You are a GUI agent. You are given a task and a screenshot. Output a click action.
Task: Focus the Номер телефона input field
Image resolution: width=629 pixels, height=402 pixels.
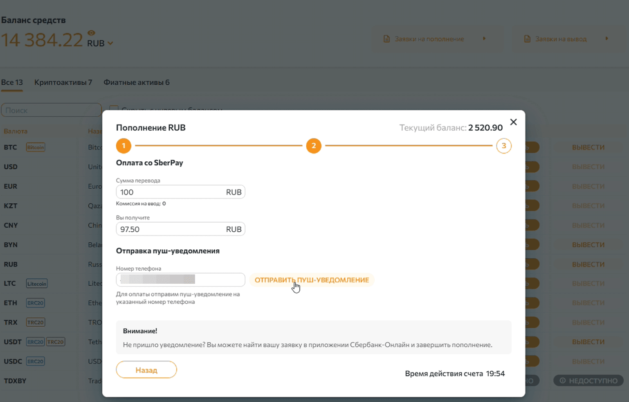click(180, 280)
